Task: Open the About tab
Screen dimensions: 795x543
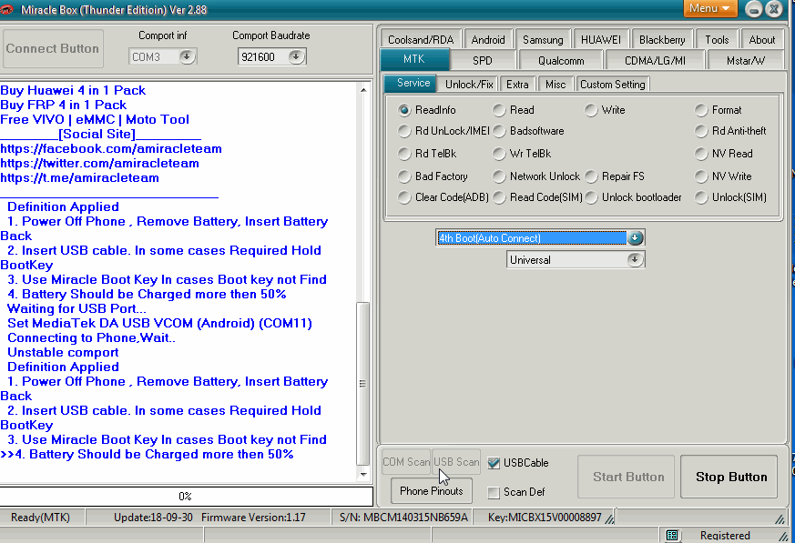Action: click(x=761, y=39)
